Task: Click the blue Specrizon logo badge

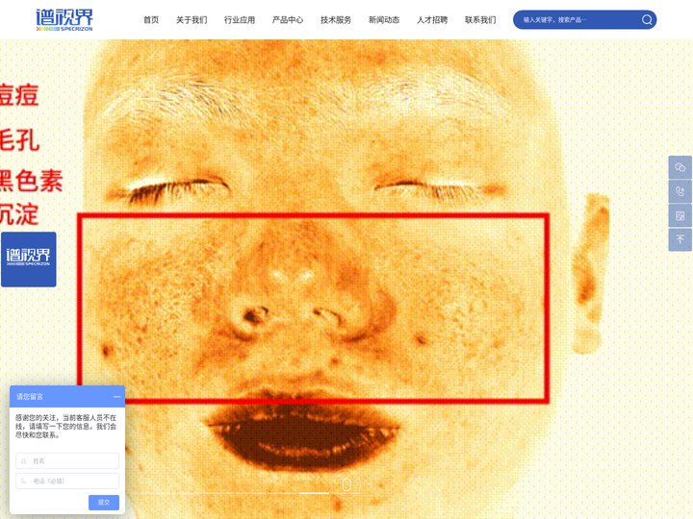Action: pos(28,259)
